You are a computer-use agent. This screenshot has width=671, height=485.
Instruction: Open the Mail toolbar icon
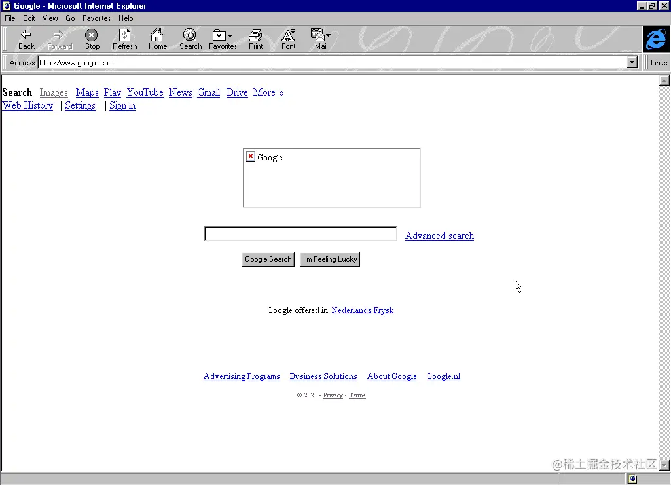pyautogui.click(x=317, y=35)
